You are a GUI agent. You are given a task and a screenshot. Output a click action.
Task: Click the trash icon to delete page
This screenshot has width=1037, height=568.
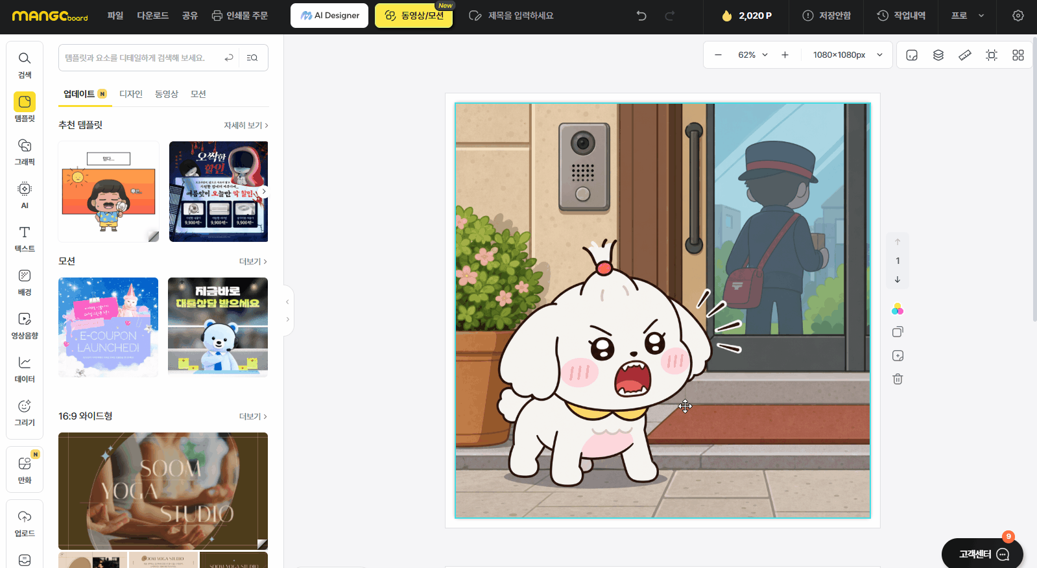(x=898, y=379)
